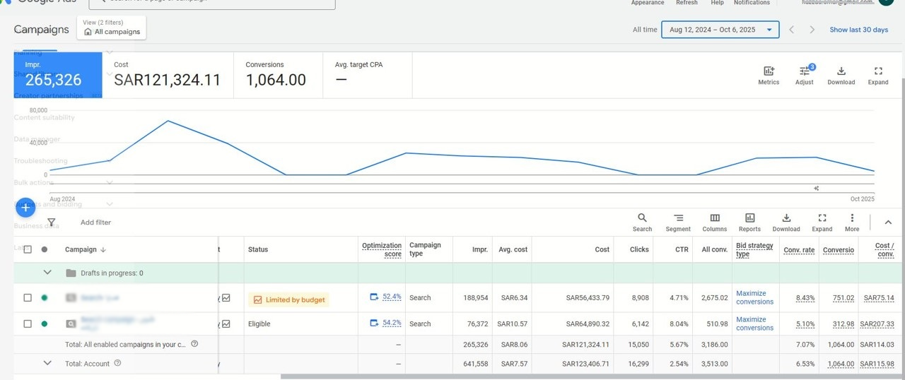
Task: Select the checkbox for the Eligible campaign
Action: click(x=28, y=324)
